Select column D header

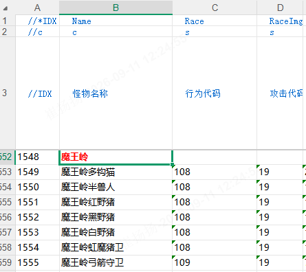pyautogui.click(x=280, y=8)
